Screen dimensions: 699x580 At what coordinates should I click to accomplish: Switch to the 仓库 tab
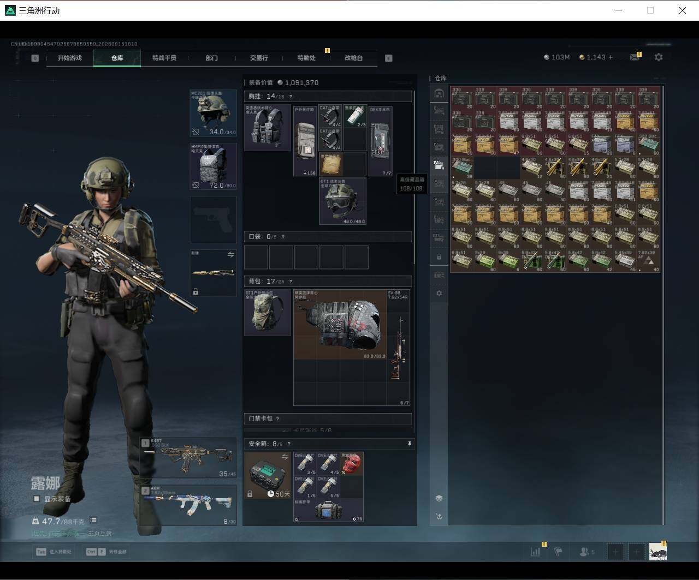[117, 58]
